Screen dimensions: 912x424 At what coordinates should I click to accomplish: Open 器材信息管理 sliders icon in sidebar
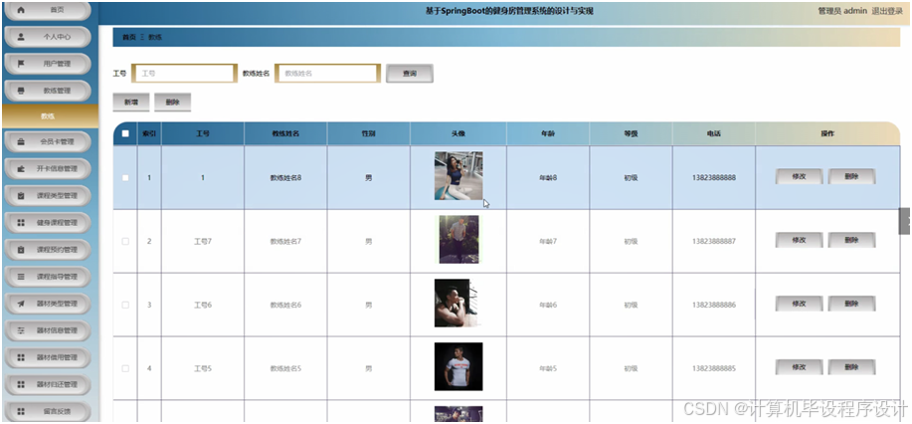21,330
